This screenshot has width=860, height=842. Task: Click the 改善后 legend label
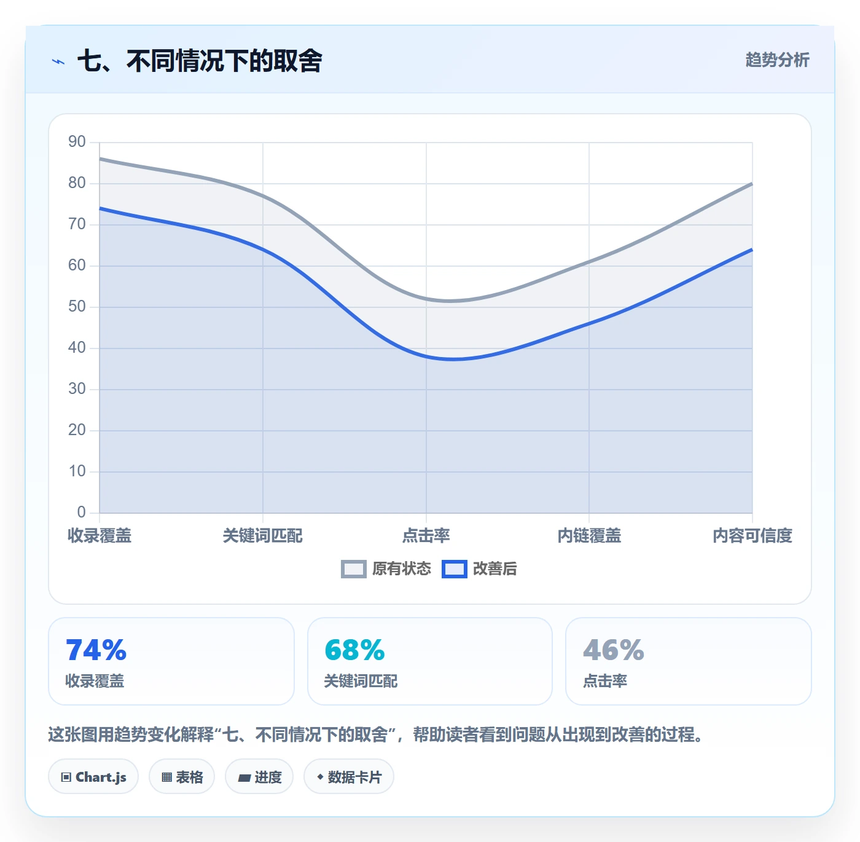tap(495, 569)
